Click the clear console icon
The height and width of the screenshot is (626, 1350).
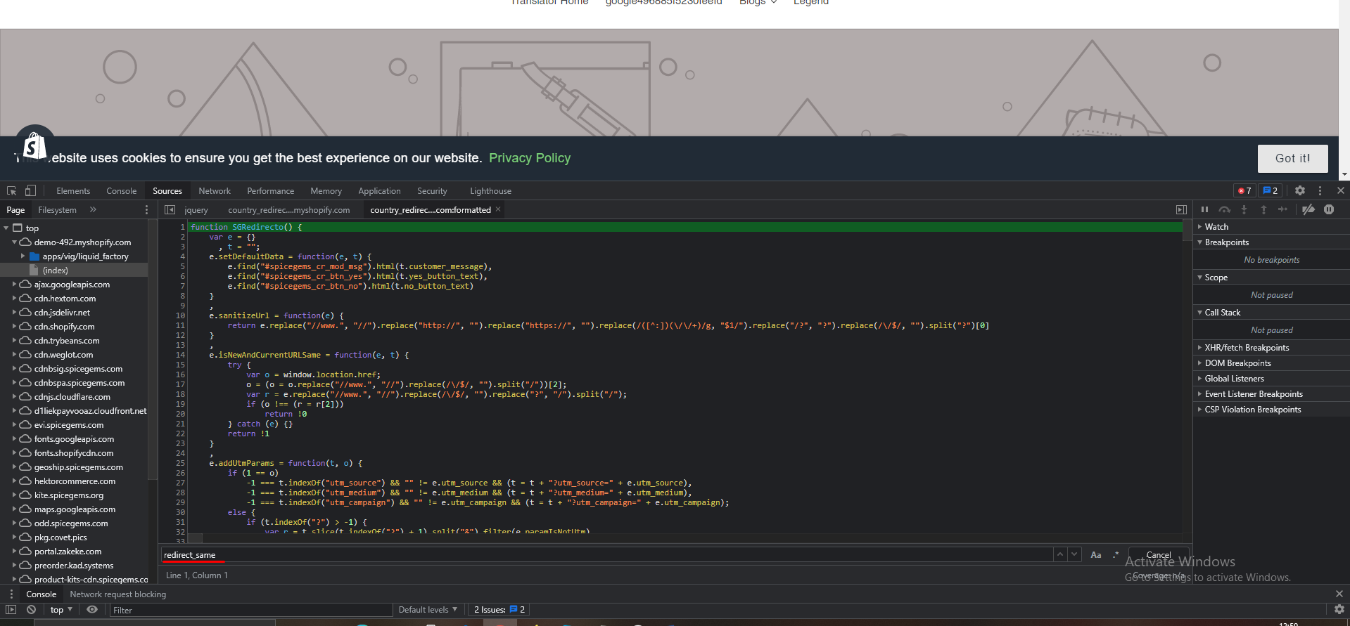(31, 610)
